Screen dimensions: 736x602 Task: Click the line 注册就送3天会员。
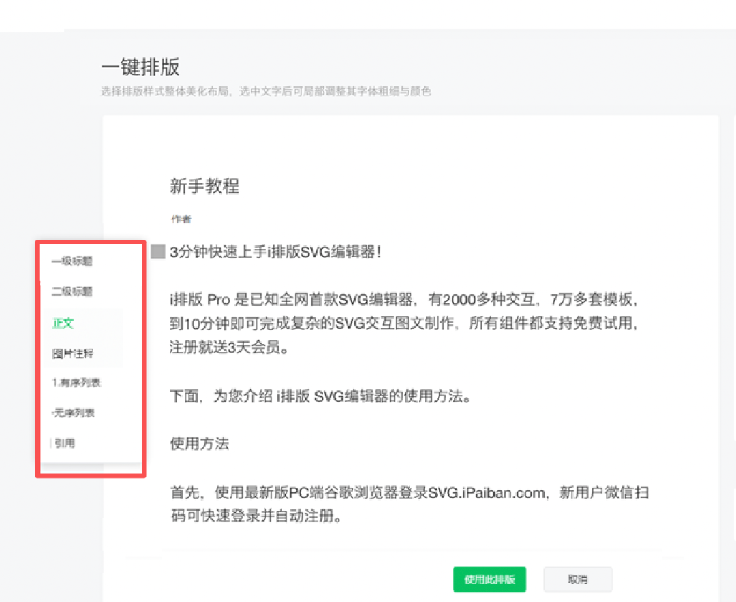point(228,347)
